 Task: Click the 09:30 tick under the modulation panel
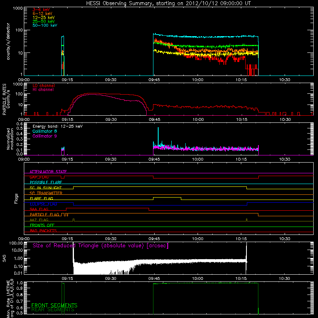[x=111, y=159]
